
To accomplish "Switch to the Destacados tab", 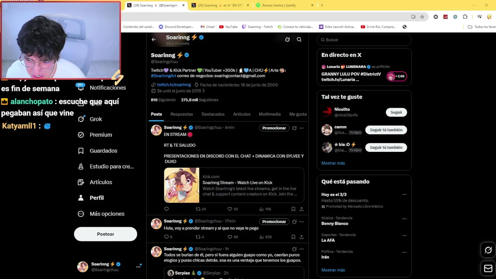I will pyautogui.click(x=213, y=114).
